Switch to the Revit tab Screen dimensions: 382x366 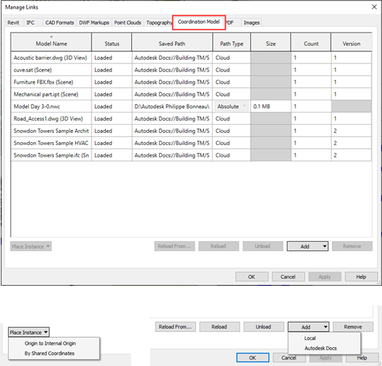pos(14,22)
